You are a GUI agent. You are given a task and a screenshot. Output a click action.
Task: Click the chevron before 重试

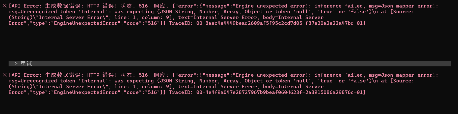tap(16, 64)
